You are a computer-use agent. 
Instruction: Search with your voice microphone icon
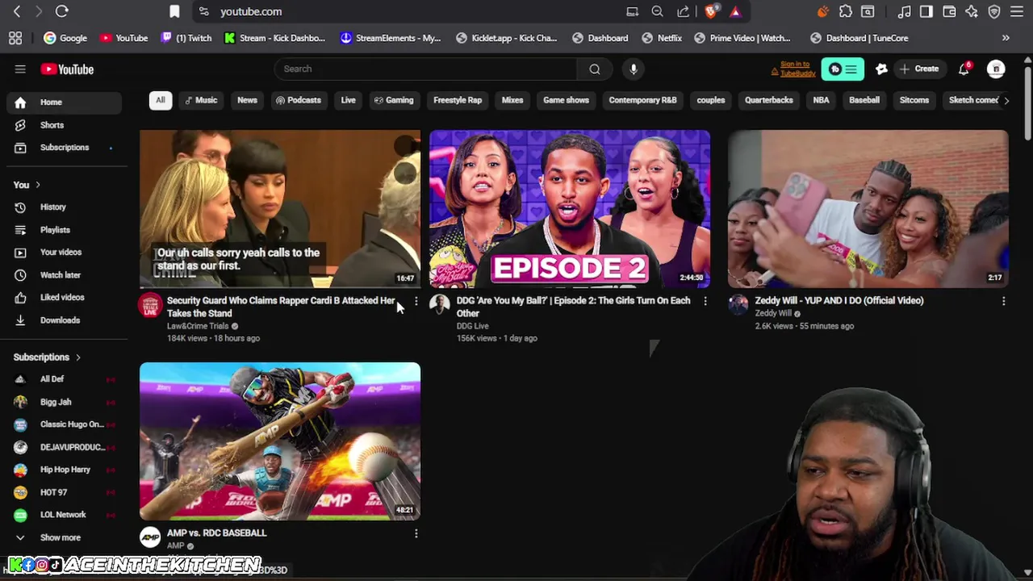[x=634, y=69]
